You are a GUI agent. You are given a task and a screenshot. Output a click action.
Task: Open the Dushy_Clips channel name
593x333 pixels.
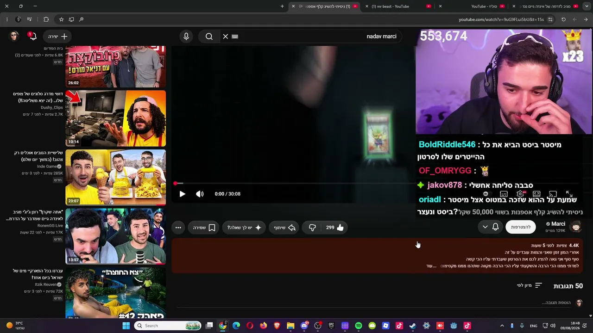[x=51, y=108]
